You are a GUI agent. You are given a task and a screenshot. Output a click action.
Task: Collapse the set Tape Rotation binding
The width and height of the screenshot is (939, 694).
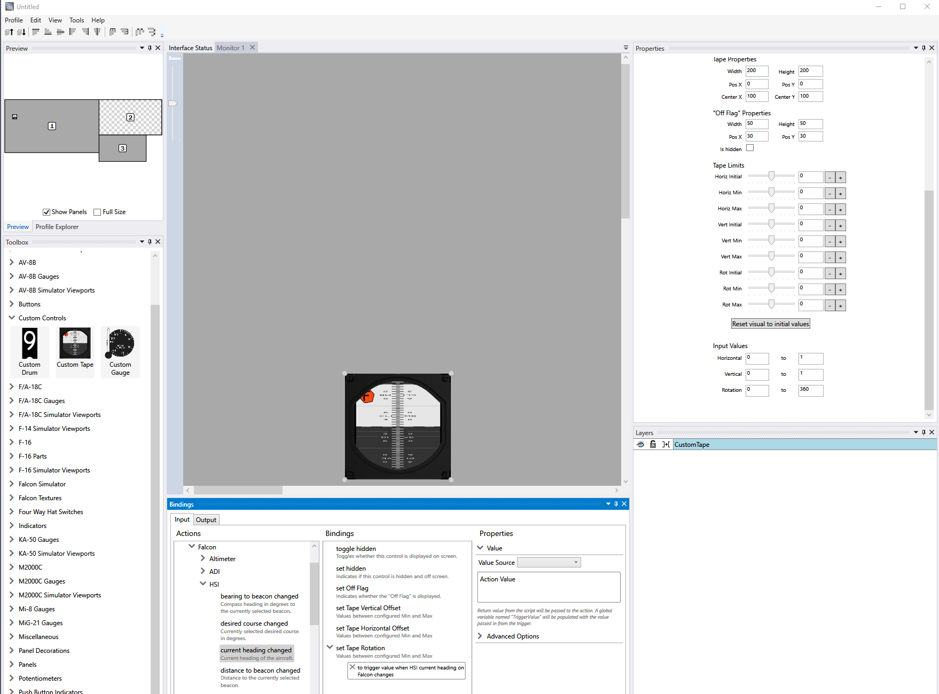point(330,647)
